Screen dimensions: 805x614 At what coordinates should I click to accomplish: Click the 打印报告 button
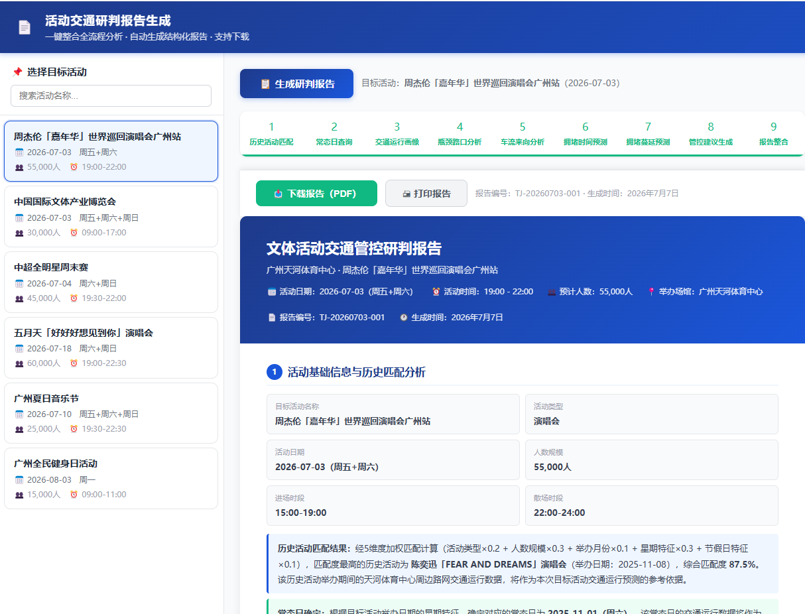[x=426, y=194]
